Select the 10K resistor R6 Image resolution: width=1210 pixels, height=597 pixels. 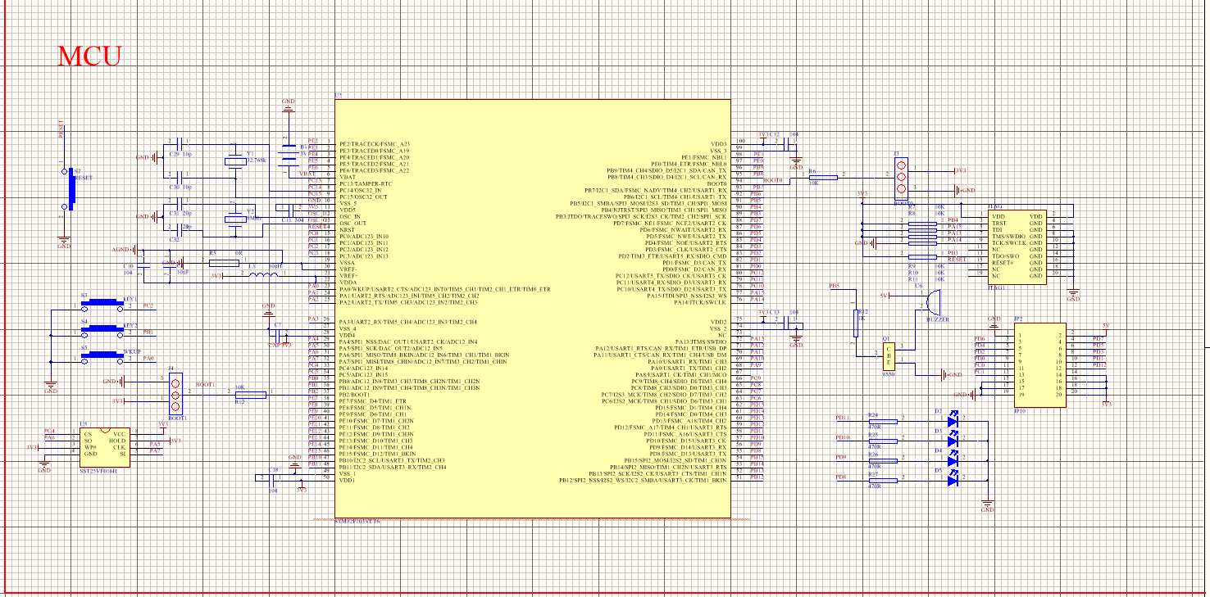coord(822,177)
